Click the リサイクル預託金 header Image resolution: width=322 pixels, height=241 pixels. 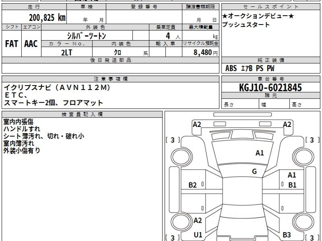point(200,44)
